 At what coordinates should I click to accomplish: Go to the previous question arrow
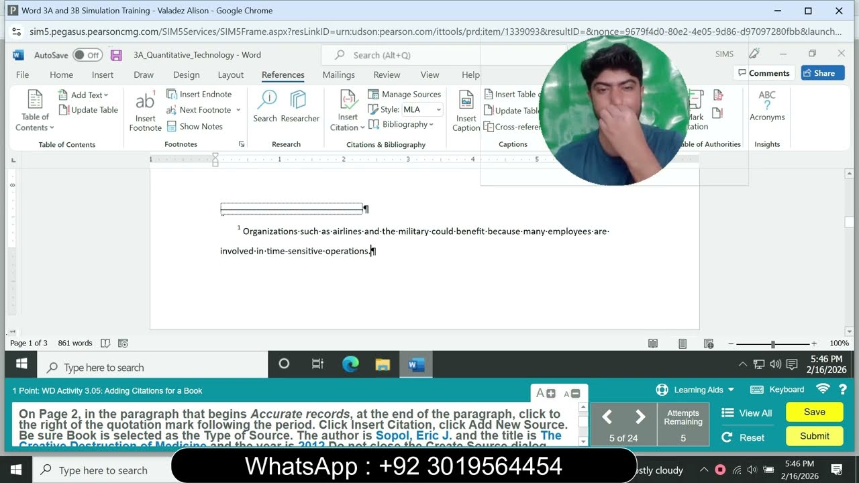point(607,417)
